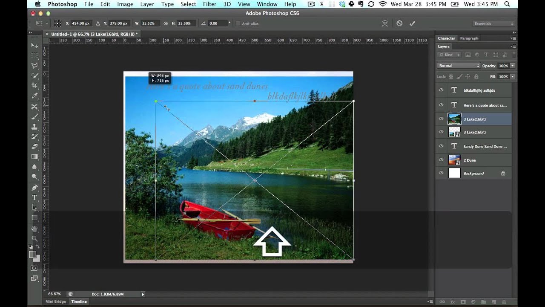The image size is (545, 307).
Task: Select the Crop tool
Action: pyautogui.click(x=34, y=86)
